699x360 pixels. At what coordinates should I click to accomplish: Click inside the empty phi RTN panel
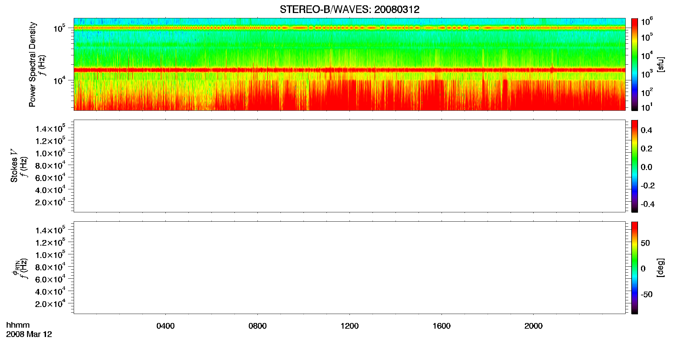click(349, 268)
